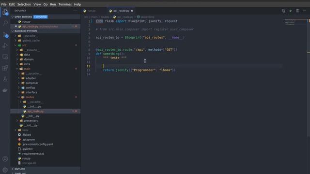Open Remote Explorer view in activity bar
310x174 pixels.
pos(5,57)
